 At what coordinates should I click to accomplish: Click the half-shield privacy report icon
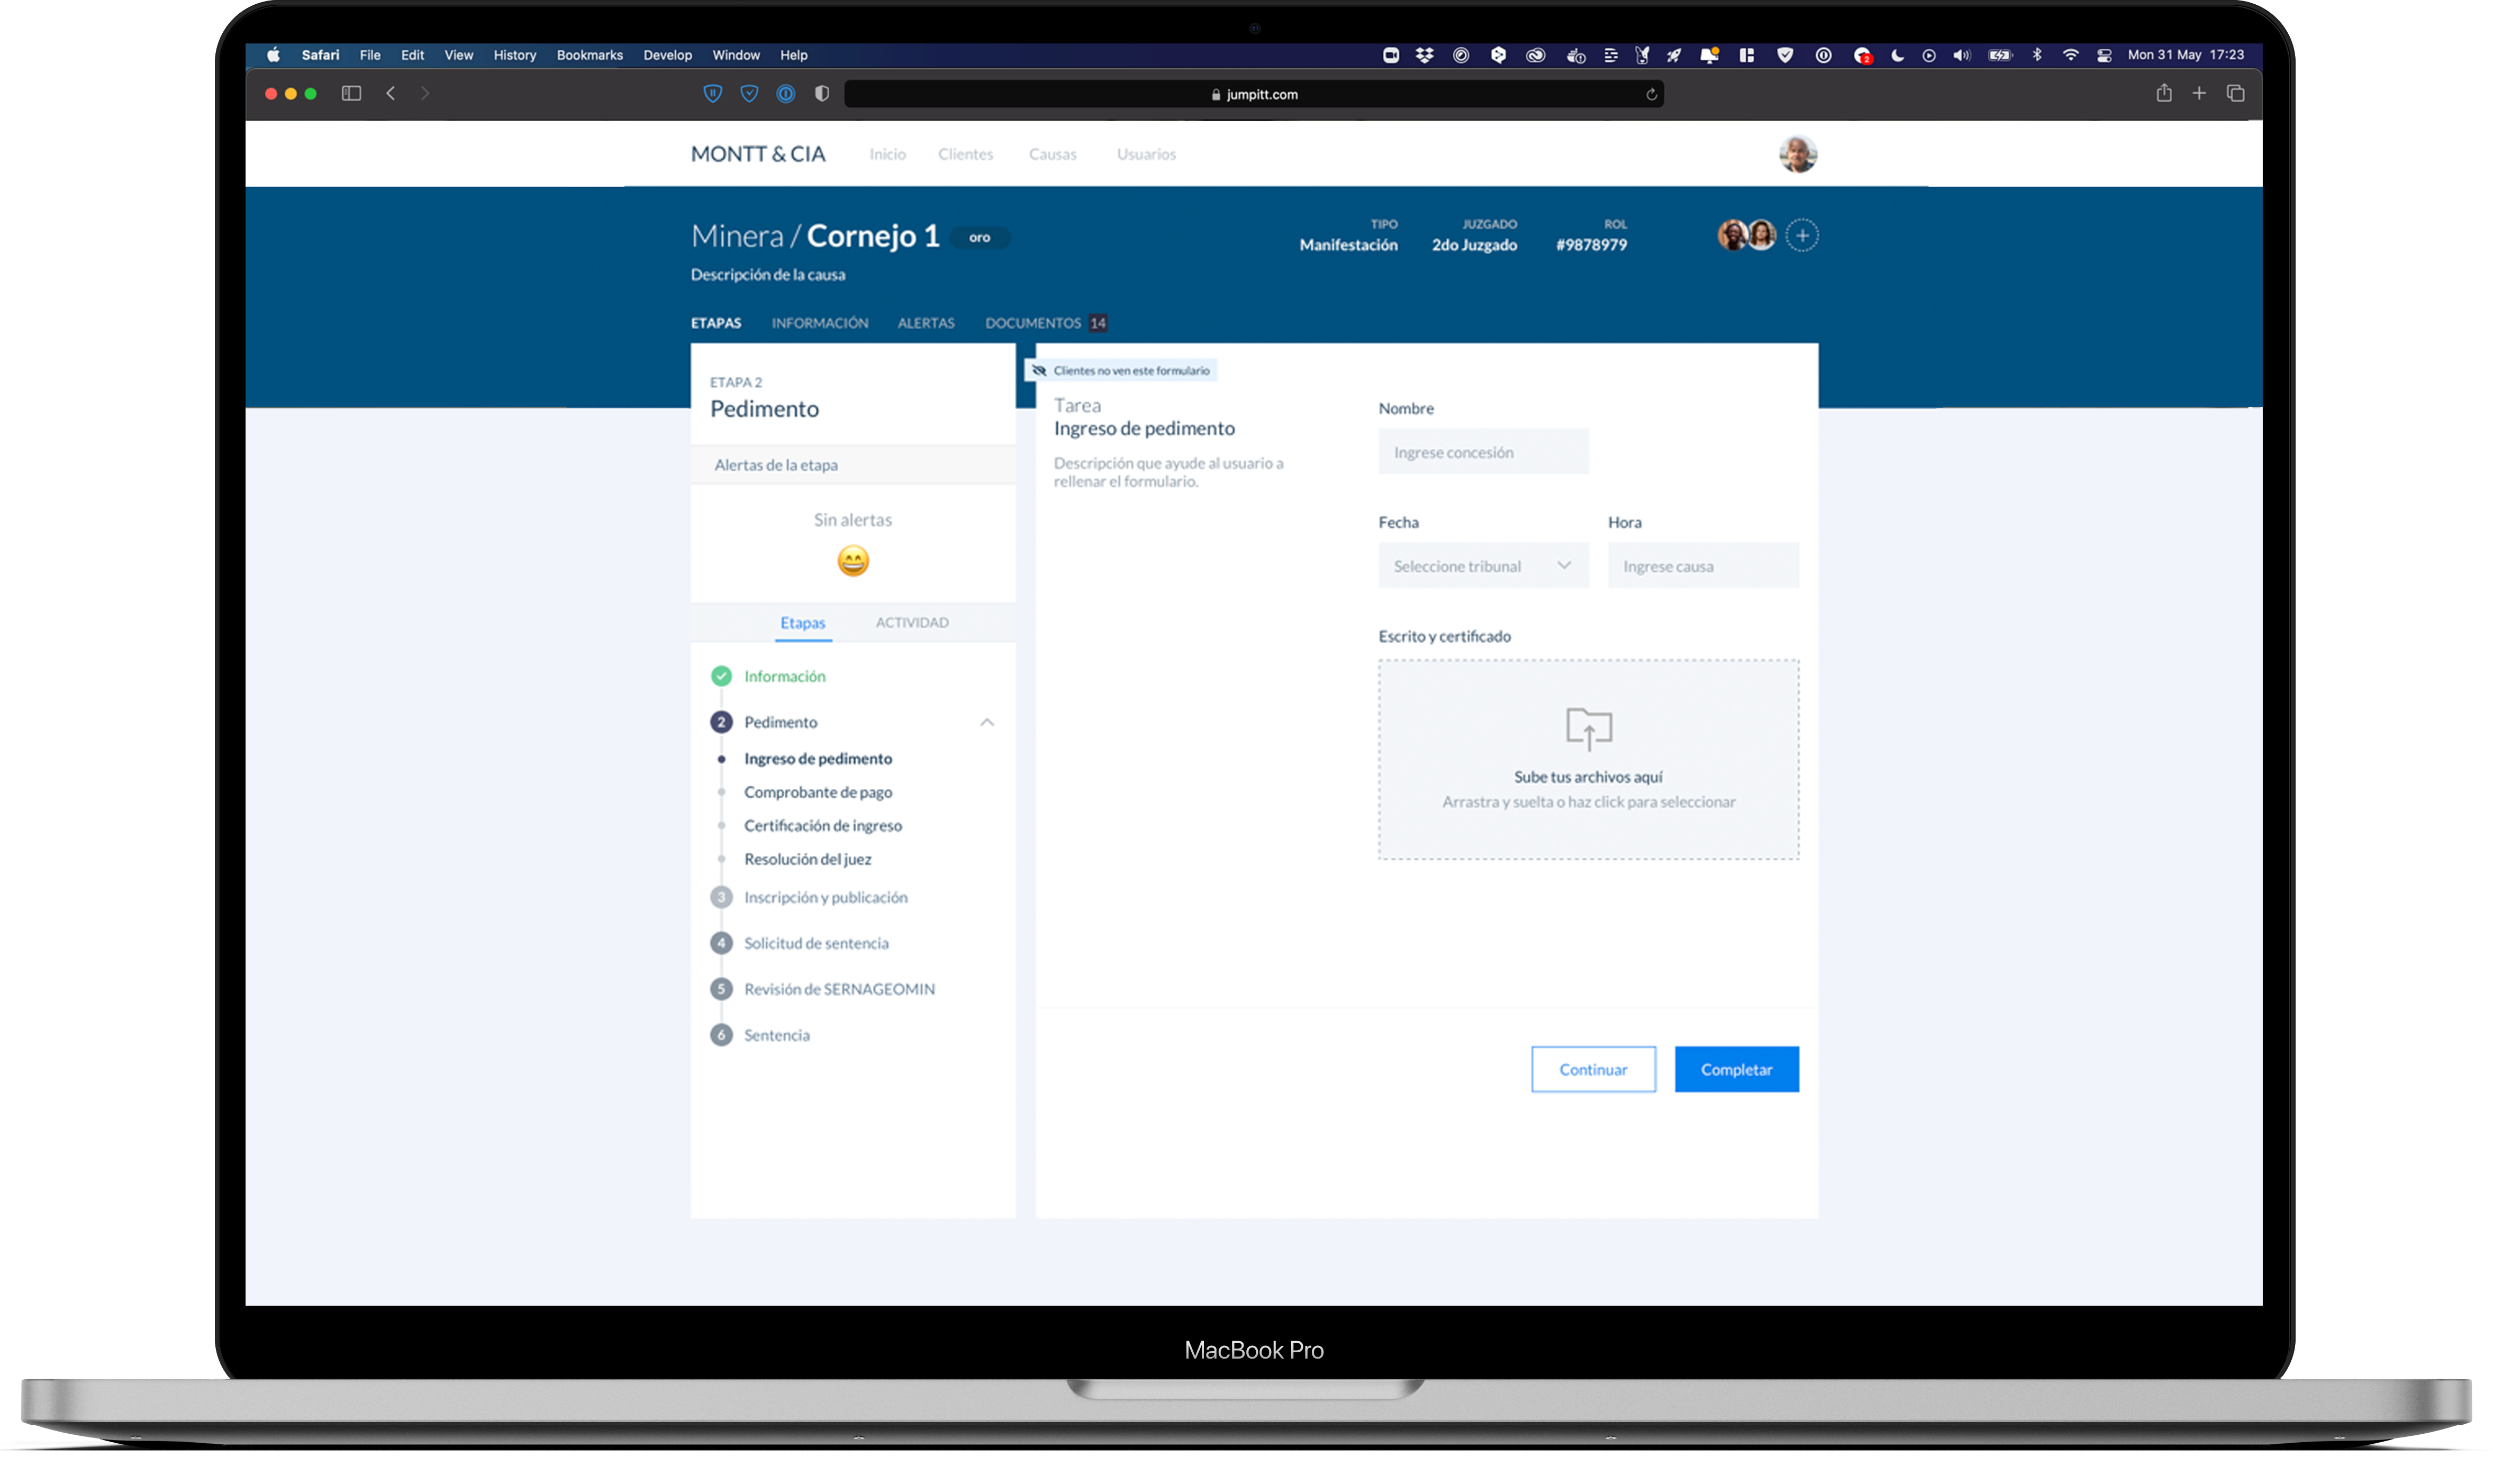[821, 93]
